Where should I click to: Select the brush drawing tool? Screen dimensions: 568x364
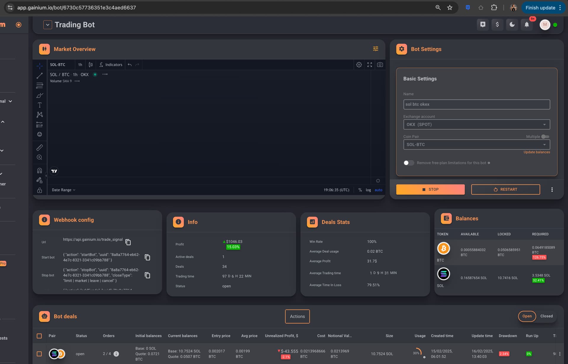(40, 95)
